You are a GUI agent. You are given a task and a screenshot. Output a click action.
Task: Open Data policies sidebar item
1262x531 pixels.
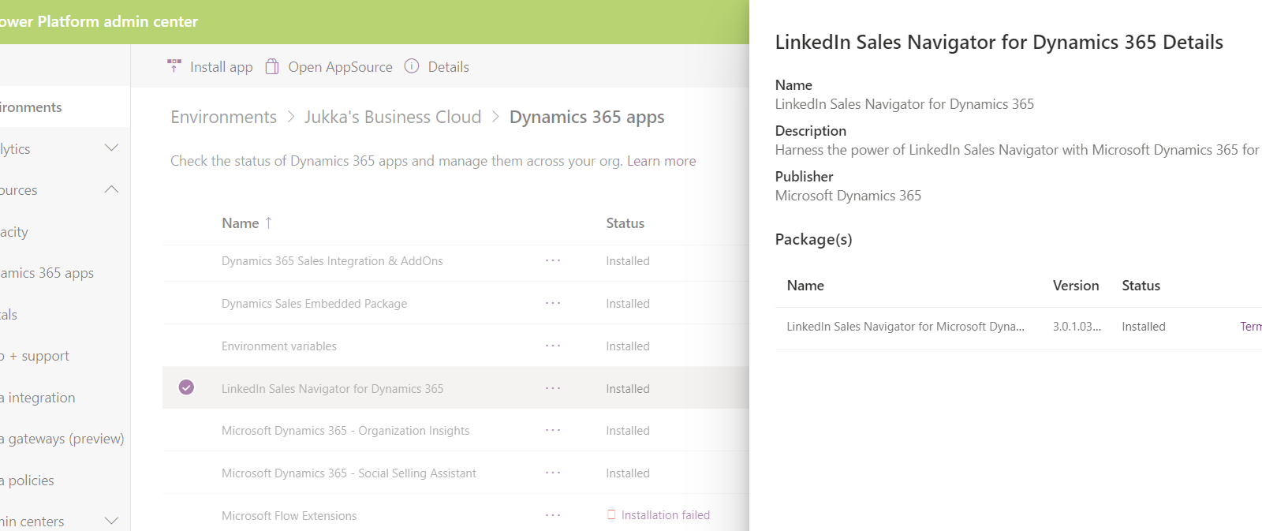coord(27,481)
